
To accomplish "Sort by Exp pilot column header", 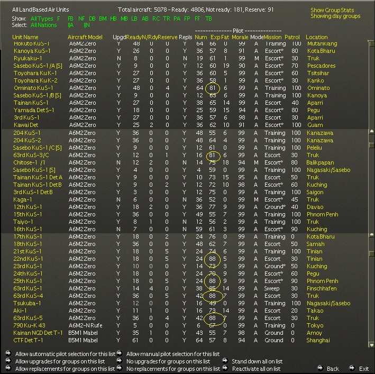I will pyautogui.click(x=215, y=38).
